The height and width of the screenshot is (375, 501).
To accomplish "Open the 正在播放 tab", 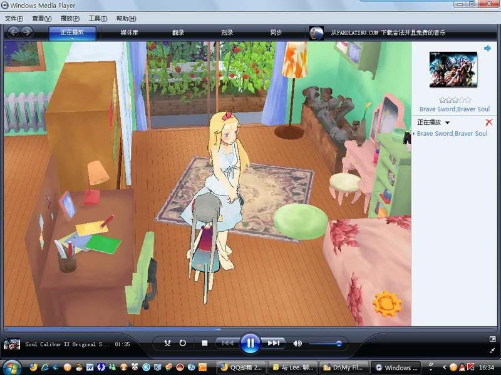I will (x=72, y=32).
